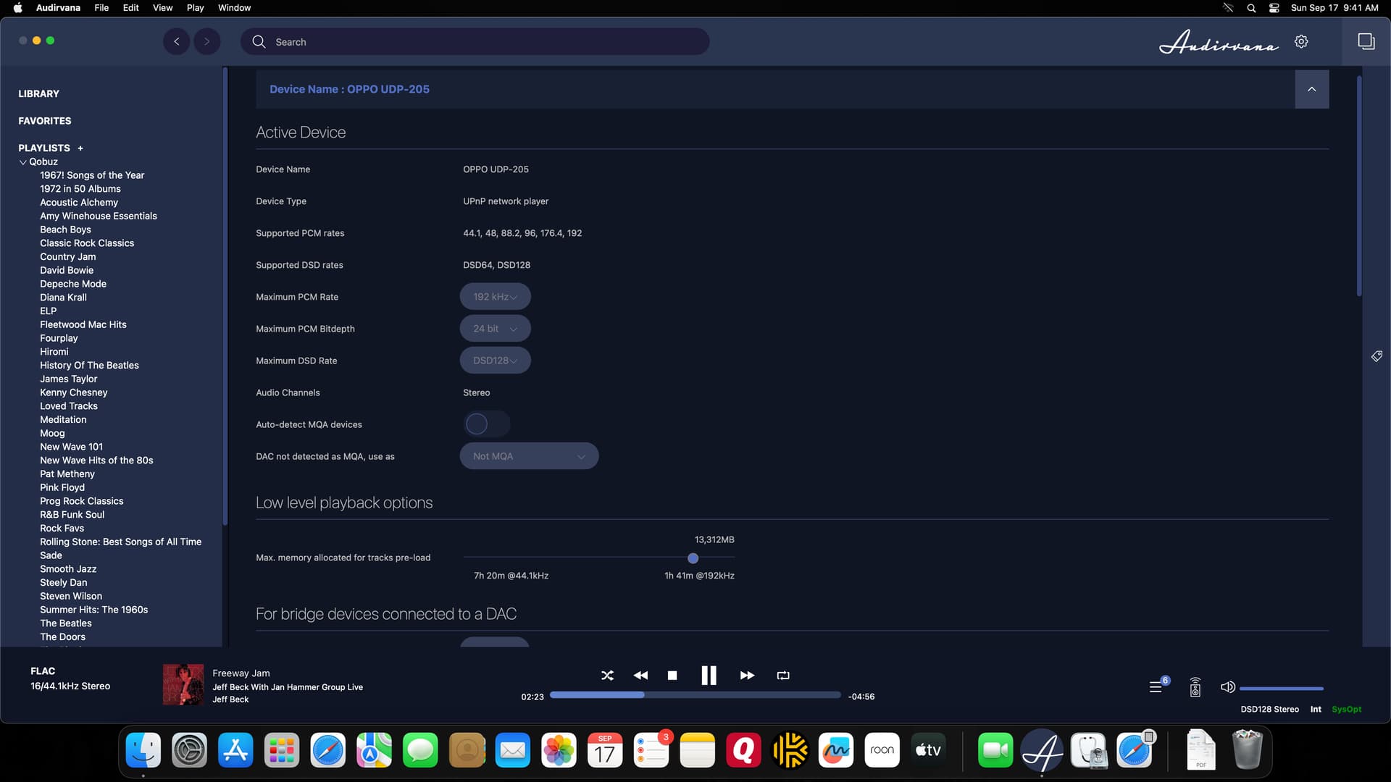Toggle Auto-detect MQA devices switch
The width and height of the screenshot is (1391, 782).
(486, 424)
